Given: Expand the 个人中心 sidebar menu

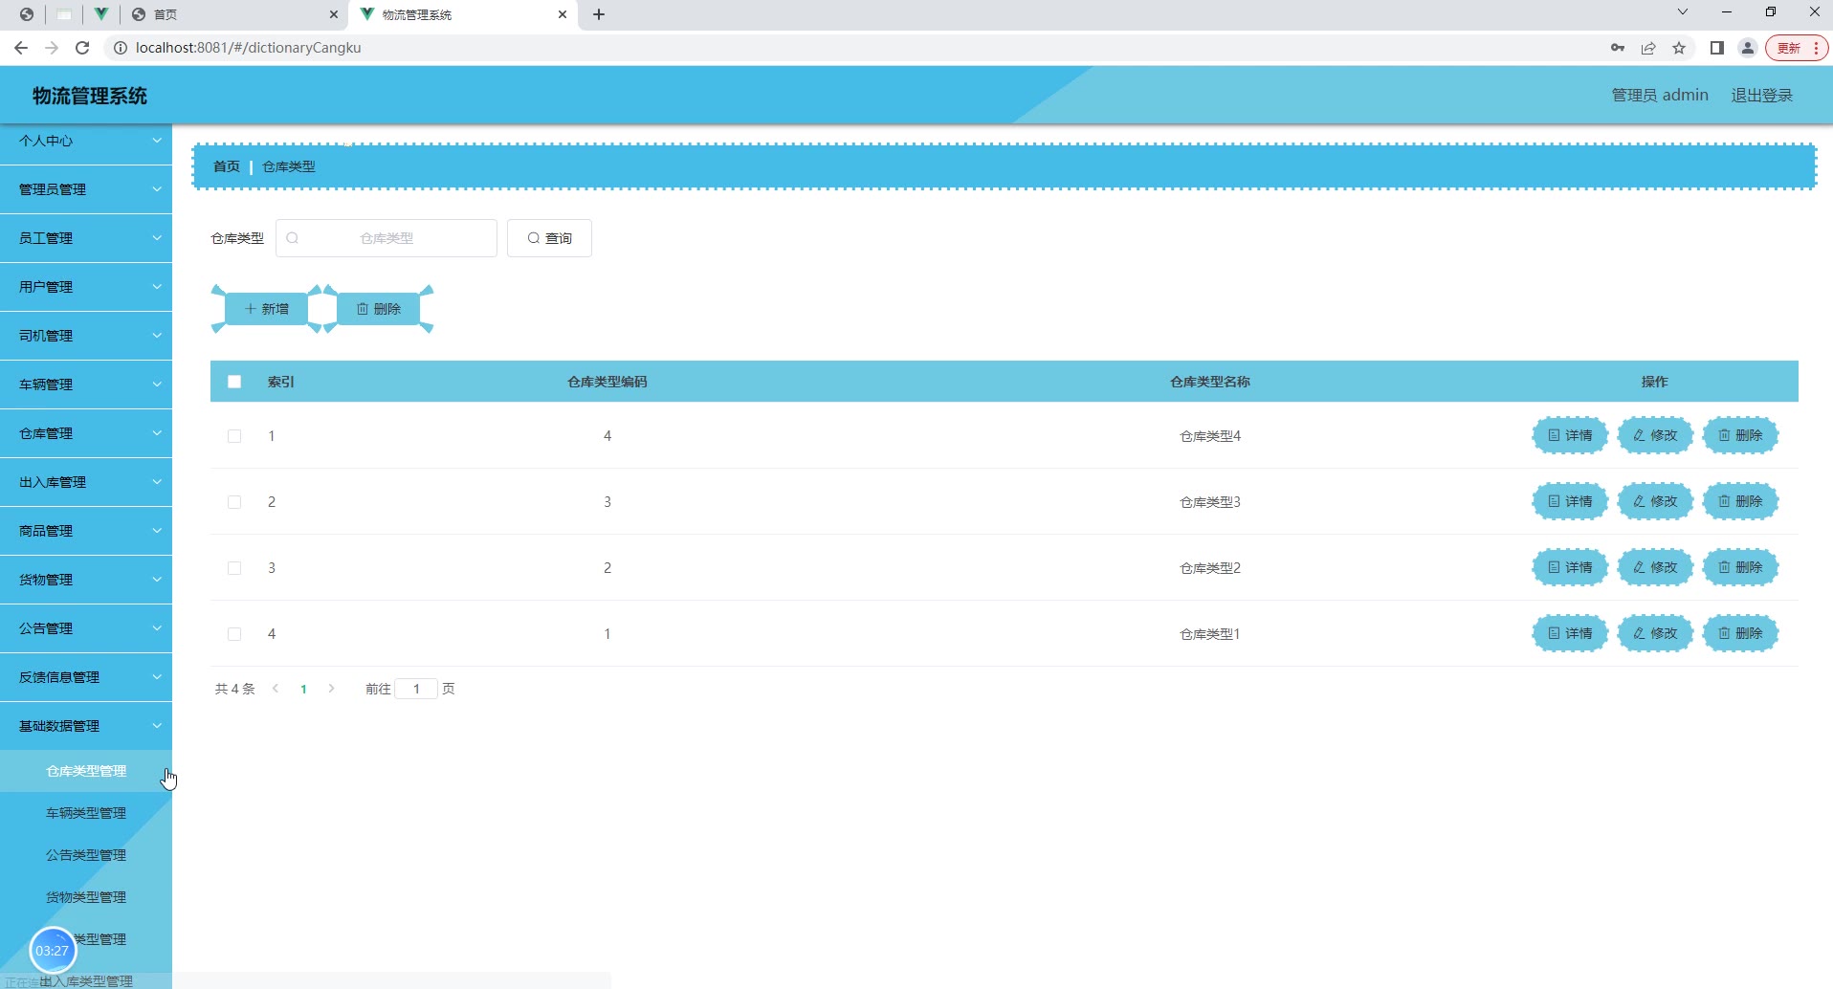Looking at the screenshot, I should pyautogui.click(x=86, y=142).
